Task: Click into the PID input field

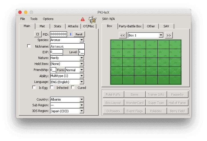Action: coord(58,34)
